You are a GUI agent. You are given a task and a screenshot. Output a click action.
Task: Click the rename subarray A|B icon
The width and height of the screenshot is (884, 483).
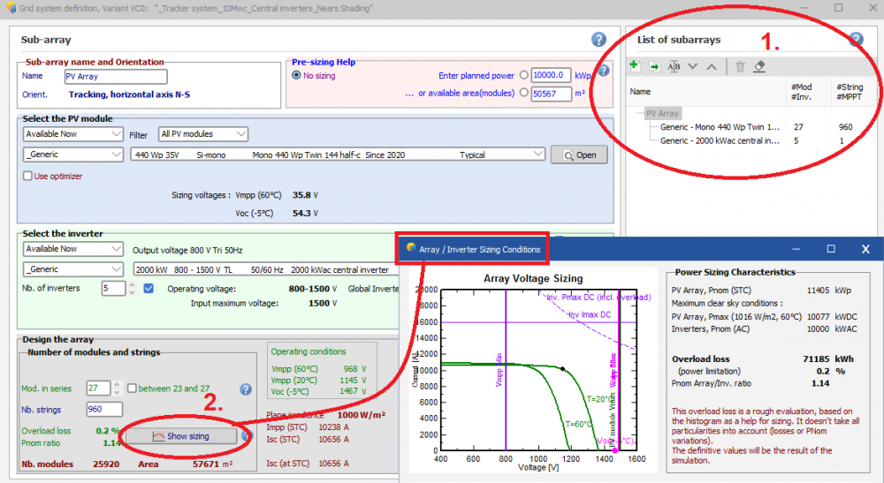click(674, 66)
